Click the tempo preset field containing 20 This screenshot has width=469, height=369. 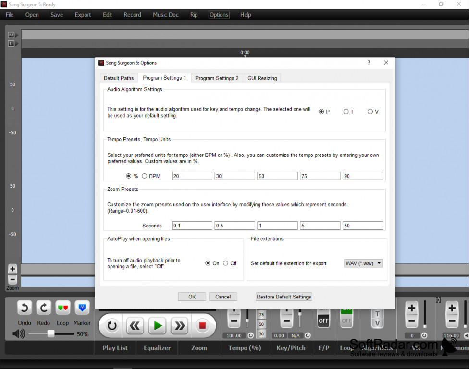coord(192,176)
